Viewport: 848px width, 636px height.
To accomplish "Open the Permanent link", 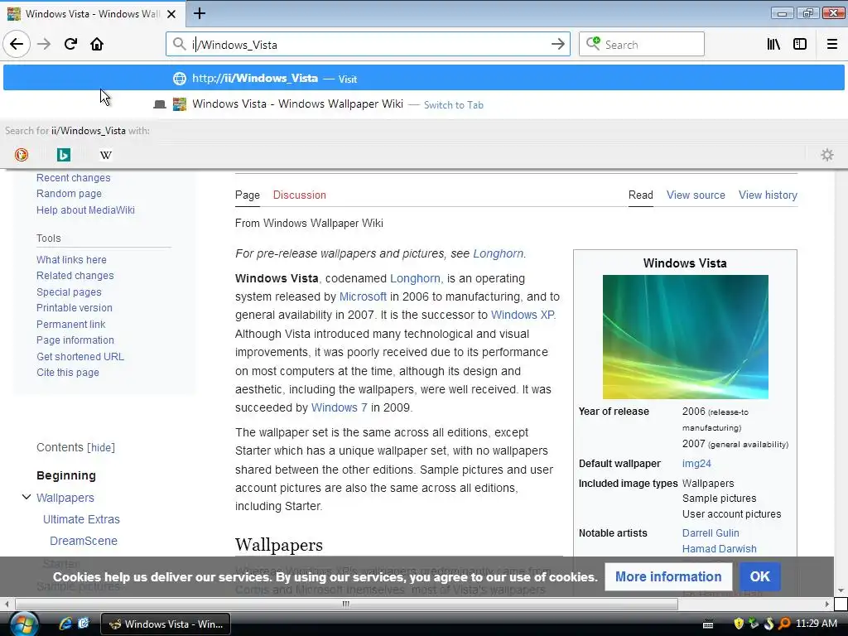I will click(71, 325).
